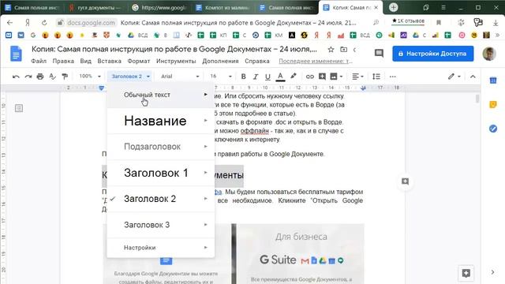Viewport: 505px width, 284px height.
Task: Open the Последнее изменение history link
Action: (316, 62)
